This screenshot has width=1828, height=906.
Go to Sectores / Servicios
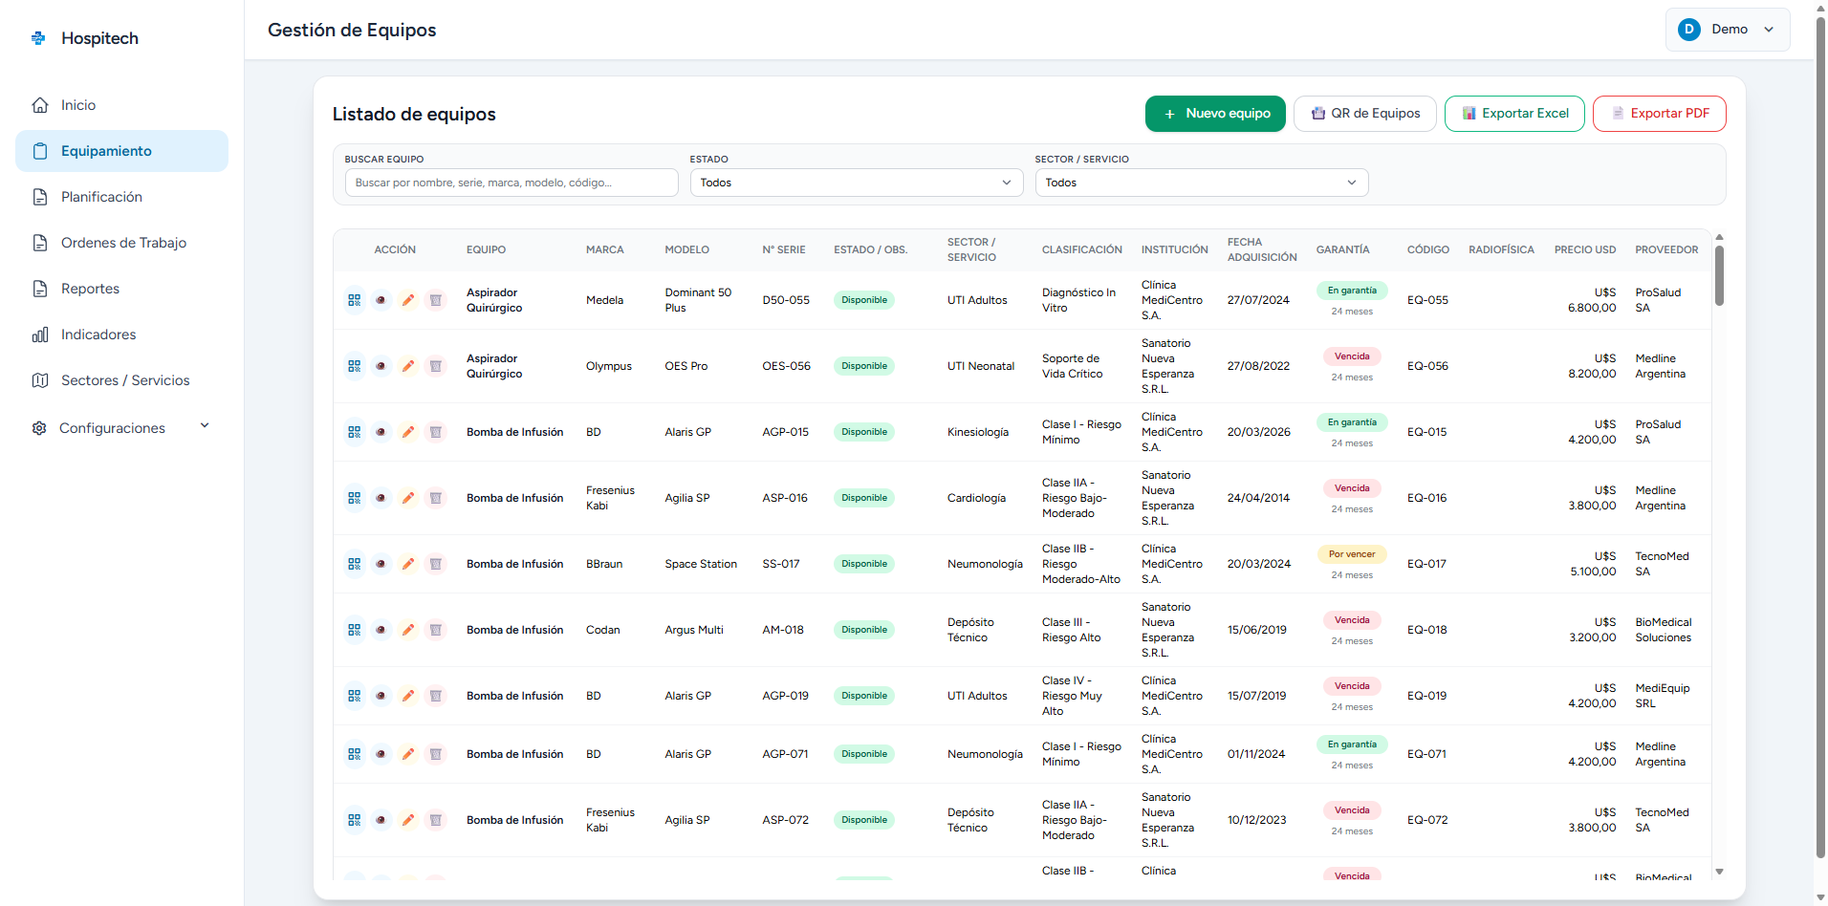point(121,380)
